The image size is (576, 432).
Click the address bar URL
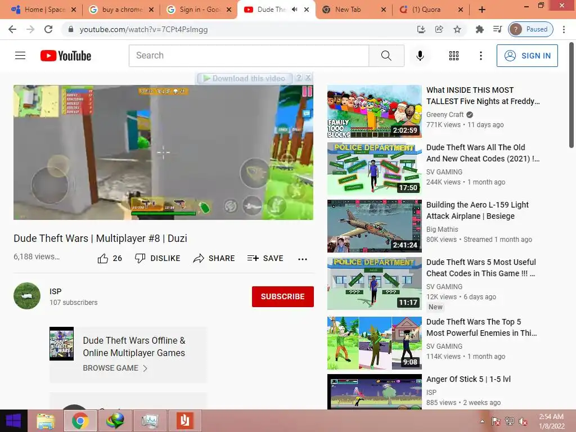coord(143,29)
